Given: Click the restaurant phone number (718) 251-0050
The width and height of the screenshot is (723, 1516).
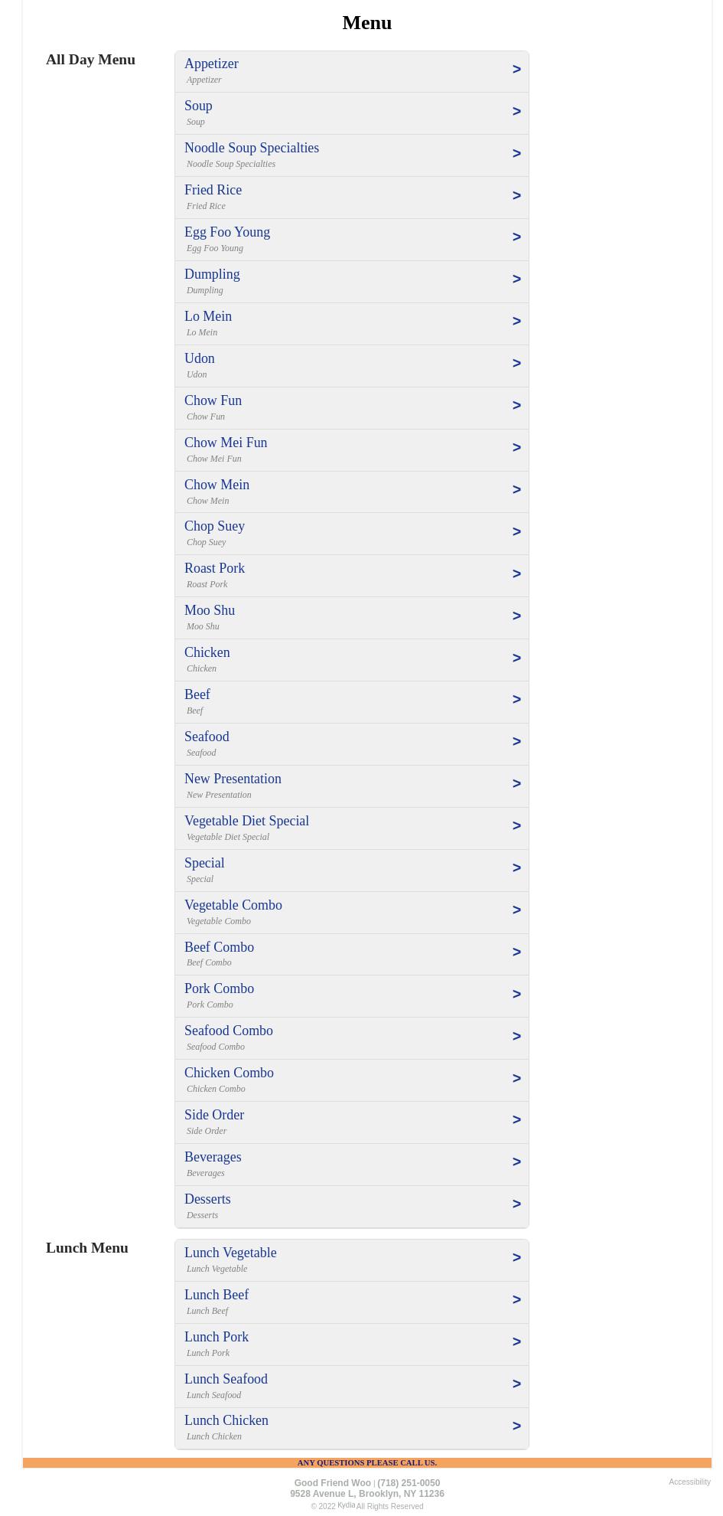Looking at the screenshot, I should click(x=409, y=1483).
